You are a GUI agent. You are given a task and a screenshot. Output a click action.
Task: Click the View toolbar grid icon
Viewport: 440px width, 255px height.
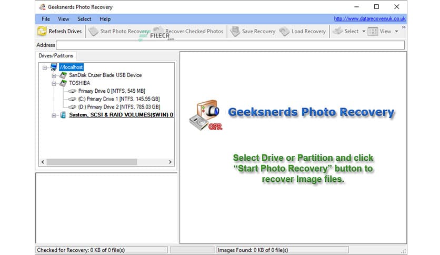point(373,31)
